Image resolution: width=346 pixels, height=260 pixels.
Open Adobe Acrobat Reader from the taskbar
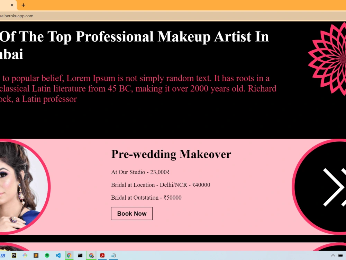click(x=102, y=255)
